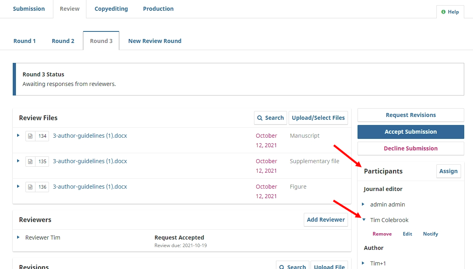Viewport: 473px width, 269px height.
Task: Open Help panel
Action: 450,12
